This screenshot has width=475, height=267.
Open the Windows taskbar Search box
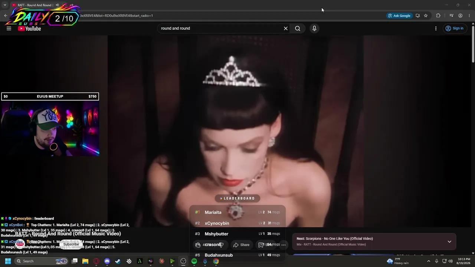coord(42,261)
